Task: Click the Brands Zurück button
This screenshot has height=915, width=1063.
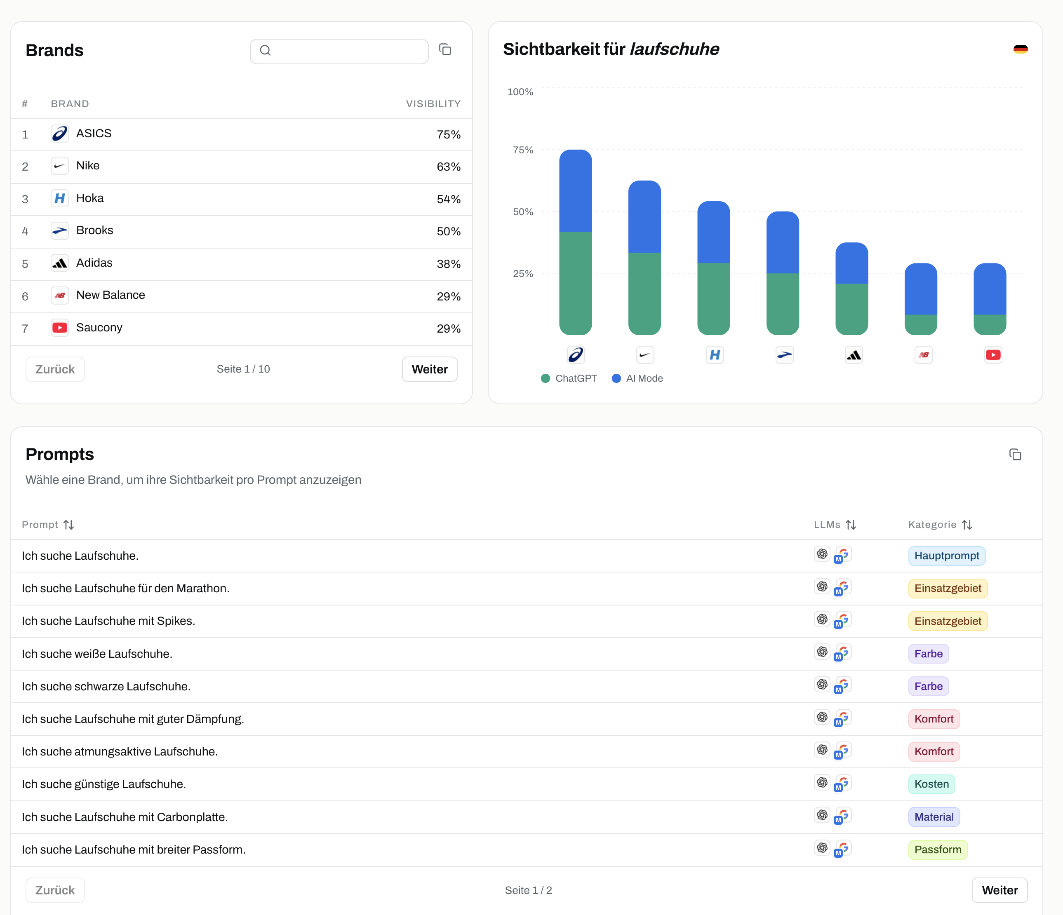Action: [x=55, y=369]
